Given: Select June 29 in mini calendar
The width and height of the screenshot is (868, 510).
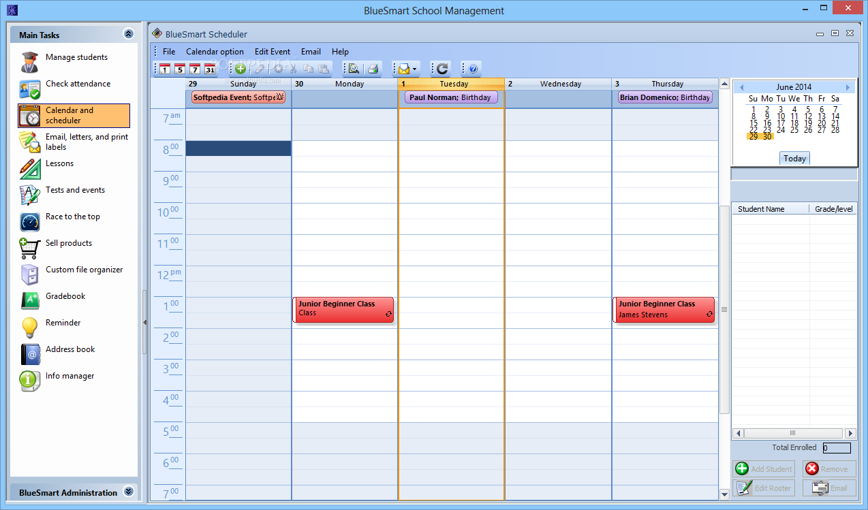Looking at the screenshot, I should click(x=754, y=136).
